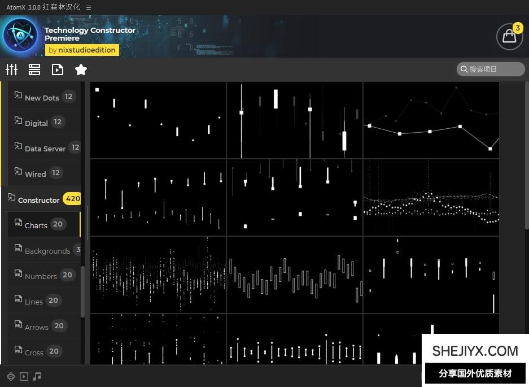The image size is (529, 387).
Task: Click the mixer sliders settings icon
Action: [x=12, y=69]
